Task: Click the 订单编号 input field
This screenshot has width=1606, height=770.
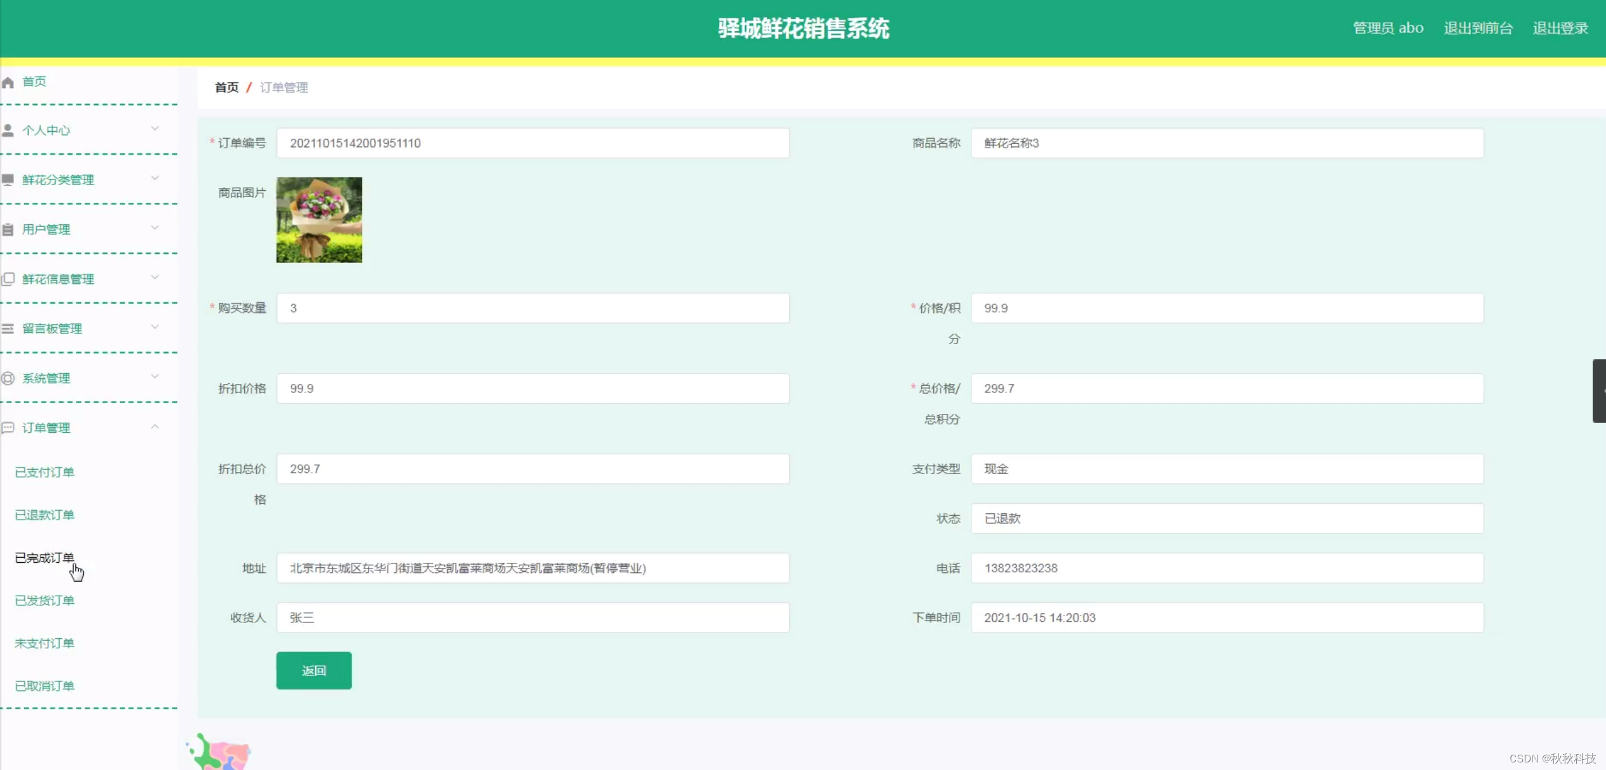Action: pyautogui.click(x=533, y=143)
